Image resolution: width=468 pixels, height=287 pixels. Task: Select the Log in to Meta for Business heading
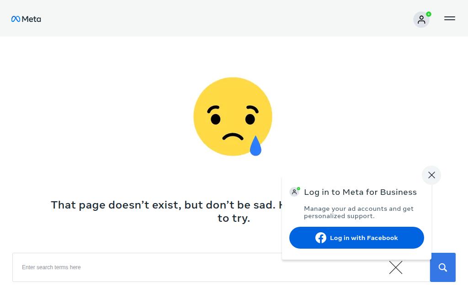(360, 192)
